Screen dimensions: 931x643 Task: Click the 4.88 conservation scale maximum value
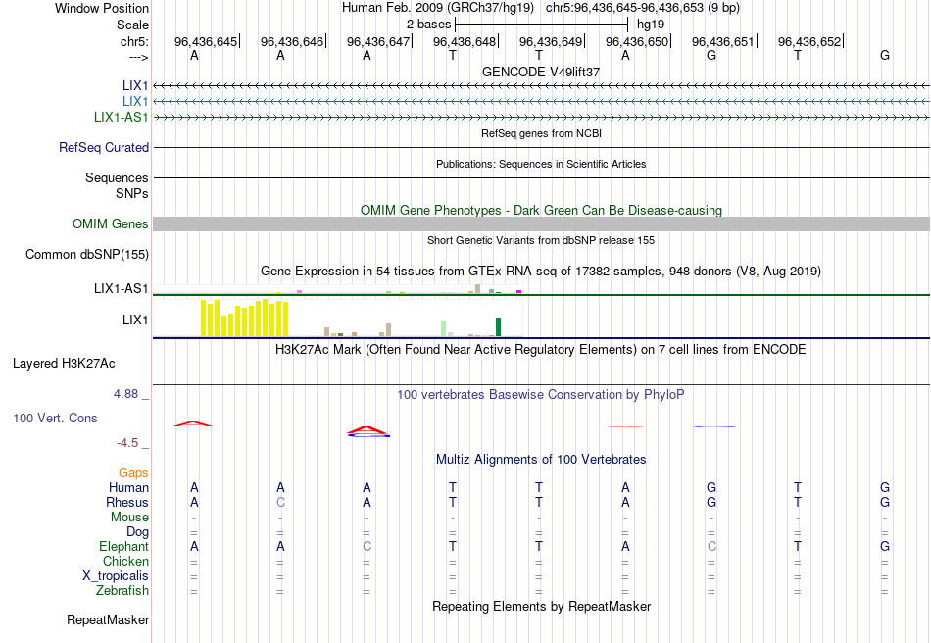tap(125, 394)
